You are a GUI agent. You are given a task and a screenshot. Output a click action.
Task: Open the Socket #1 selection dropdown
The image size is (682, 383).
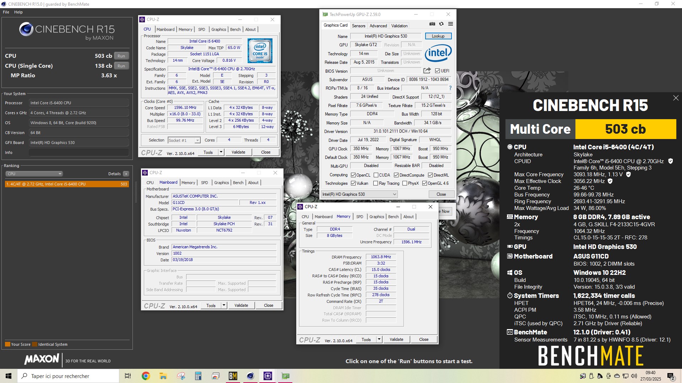(x=184, y=140)
